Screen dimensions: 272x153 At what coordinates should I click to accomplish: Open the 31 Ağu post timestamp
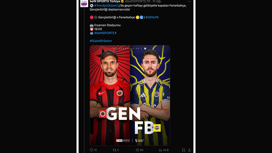[x=157, y=1]
